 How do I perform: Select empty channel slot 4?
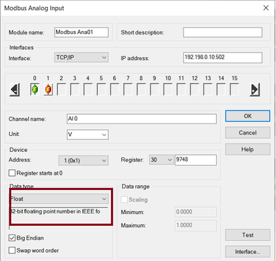[88, 89]
